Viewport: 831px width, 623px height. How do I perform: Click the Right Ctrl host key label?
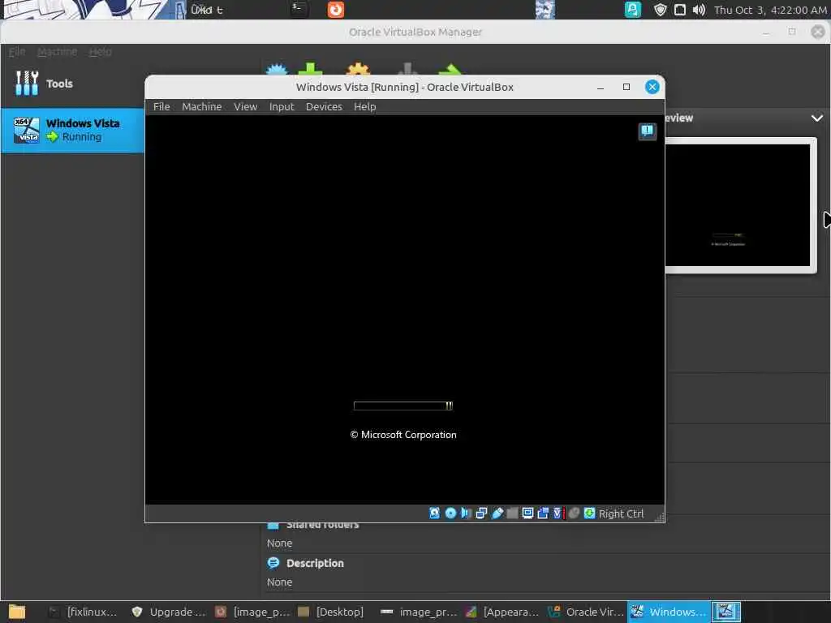pyautogui.click(x=621, y=513)
